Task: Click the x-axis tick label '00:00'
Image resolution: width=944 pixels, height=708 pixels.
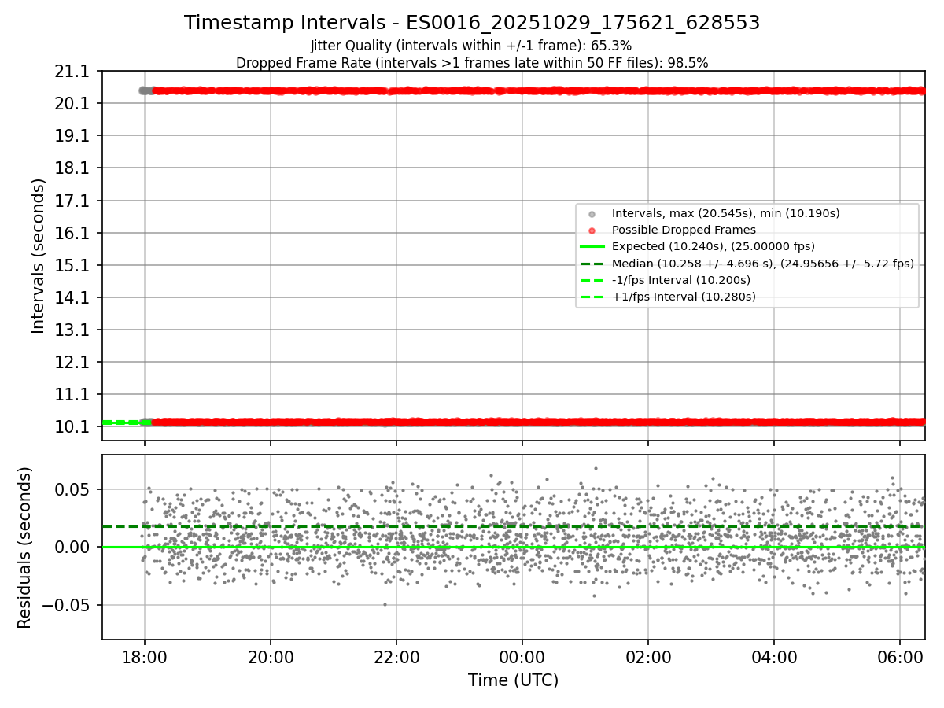Action: pyautogui.click(x=522, y=656)
